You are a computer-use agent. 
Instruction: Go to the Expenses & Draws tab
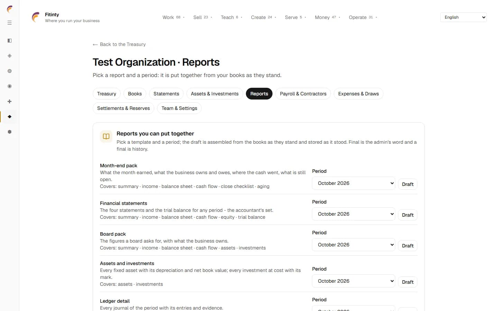coord(359,94)
